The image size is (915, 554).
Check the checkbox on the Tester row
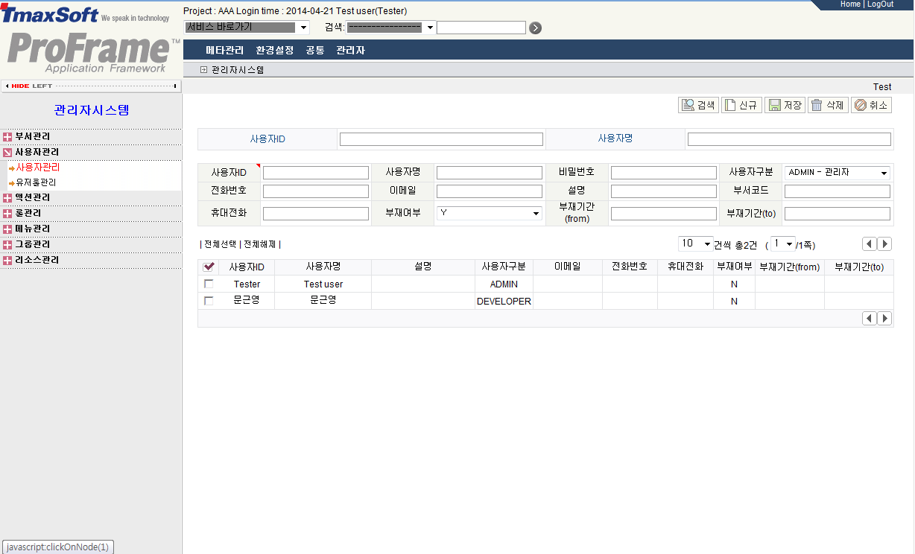coord(209,284)
